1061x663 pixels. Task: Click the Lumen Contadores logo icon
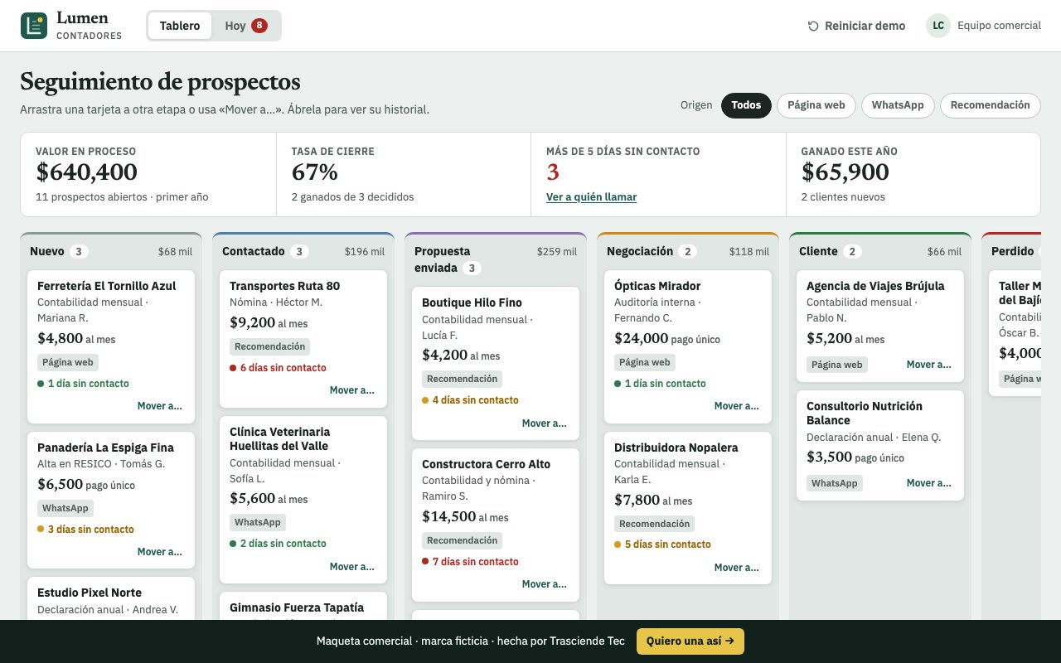pos(34,26)
